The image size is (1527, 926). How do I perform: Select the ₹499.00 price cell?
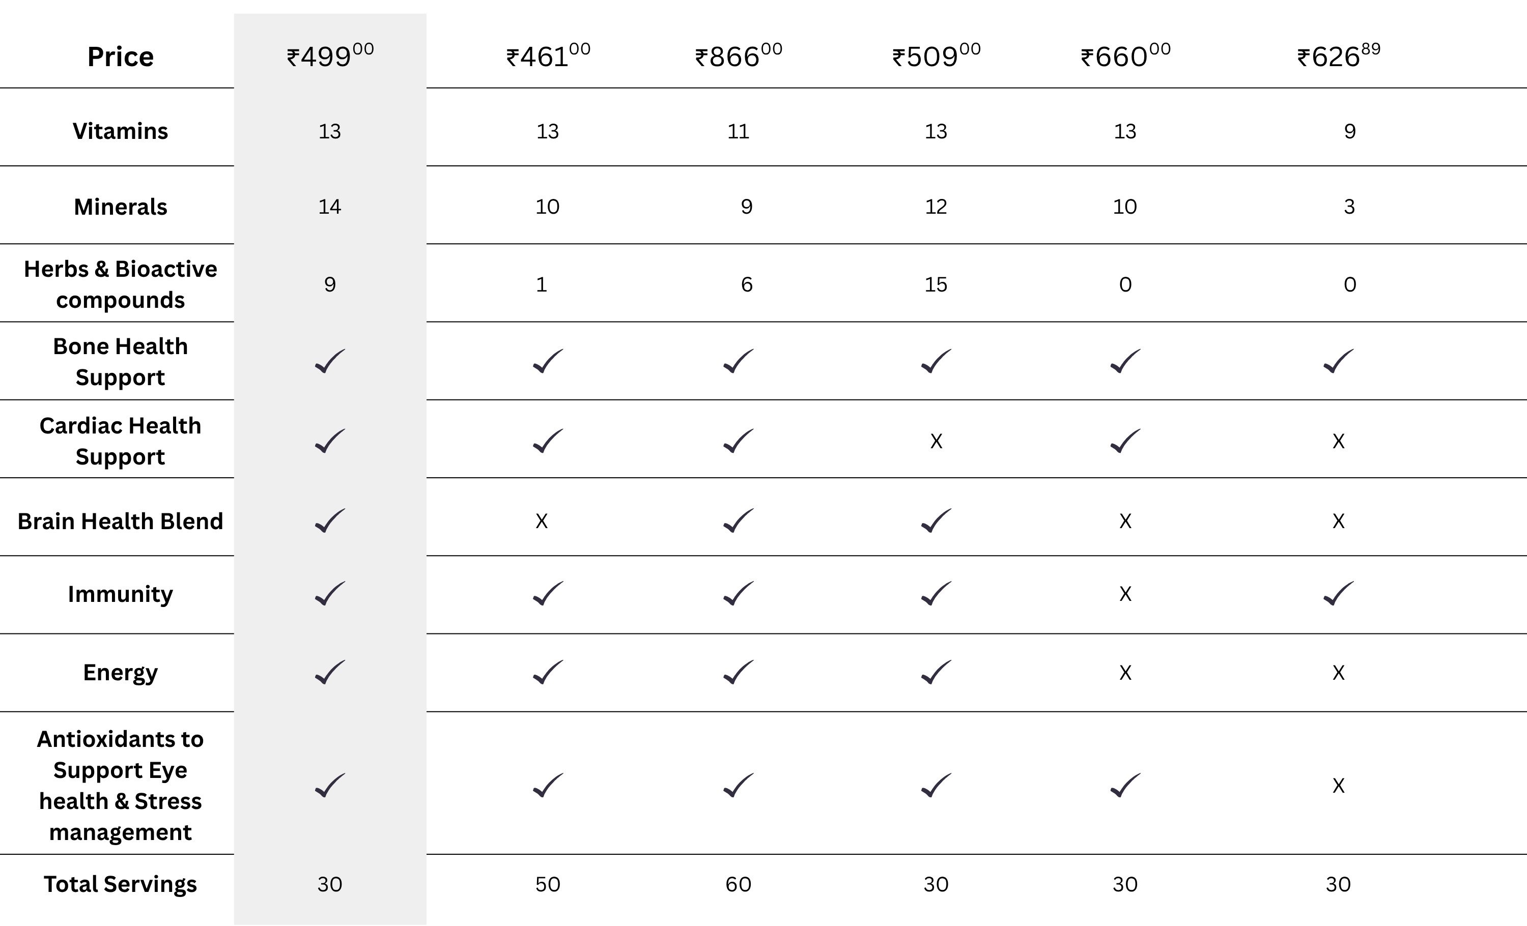pyautogui.click(x=330, y=56)
